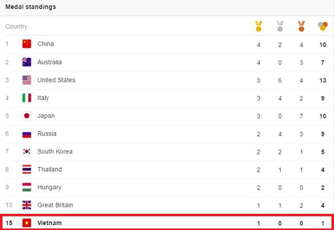Click the Japan flag icon

coord(27,116)
